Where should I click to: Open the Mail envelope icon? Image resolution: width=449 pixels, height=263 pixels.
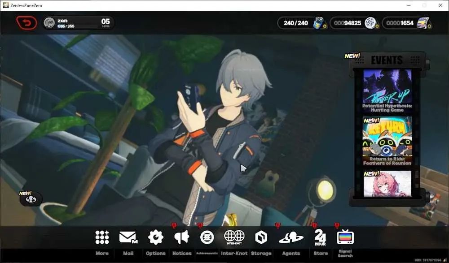point(128,237)
